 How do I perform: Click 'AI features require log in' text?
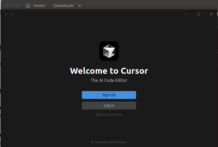point(109,142)
